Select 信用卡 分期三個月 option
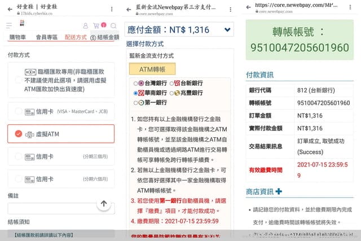 click(x=61, y=156)
